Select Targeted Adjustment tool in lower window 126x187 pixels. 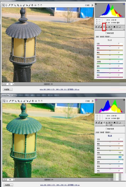pos(15,101)
